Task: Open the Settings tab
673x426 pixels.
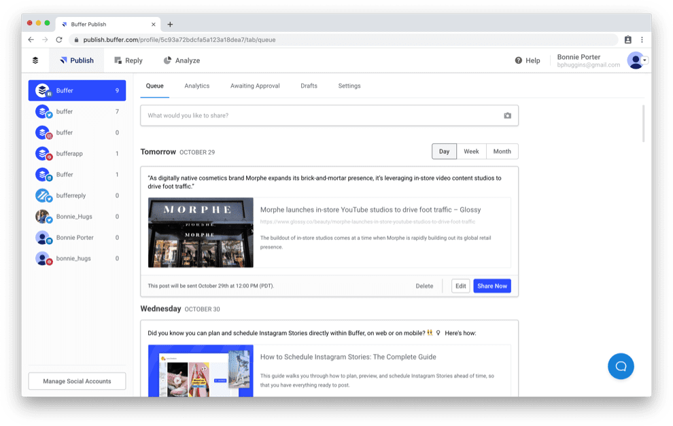Action: [x=349, y=86]
